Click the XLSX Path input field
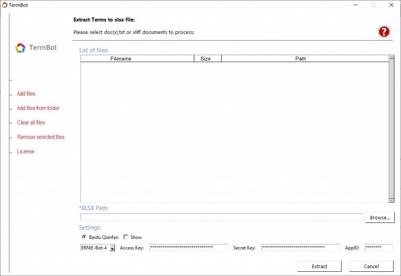This screenshot has width=401, height=276. [x=222, y=217]
